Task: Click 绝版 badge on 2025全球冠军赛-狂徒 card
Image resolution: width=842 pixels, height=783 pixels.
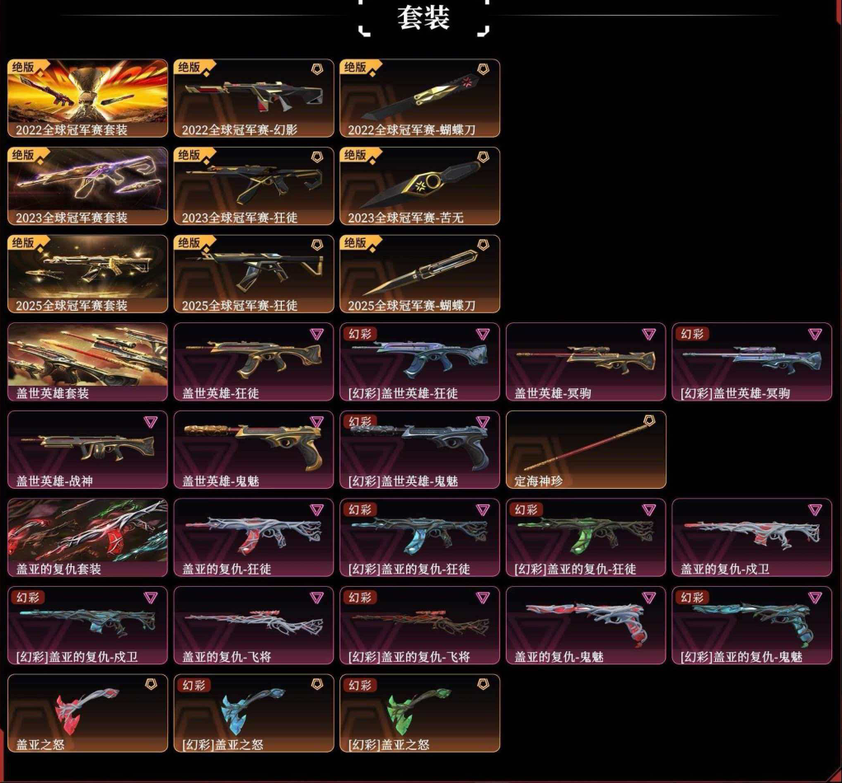Action: 189,243
